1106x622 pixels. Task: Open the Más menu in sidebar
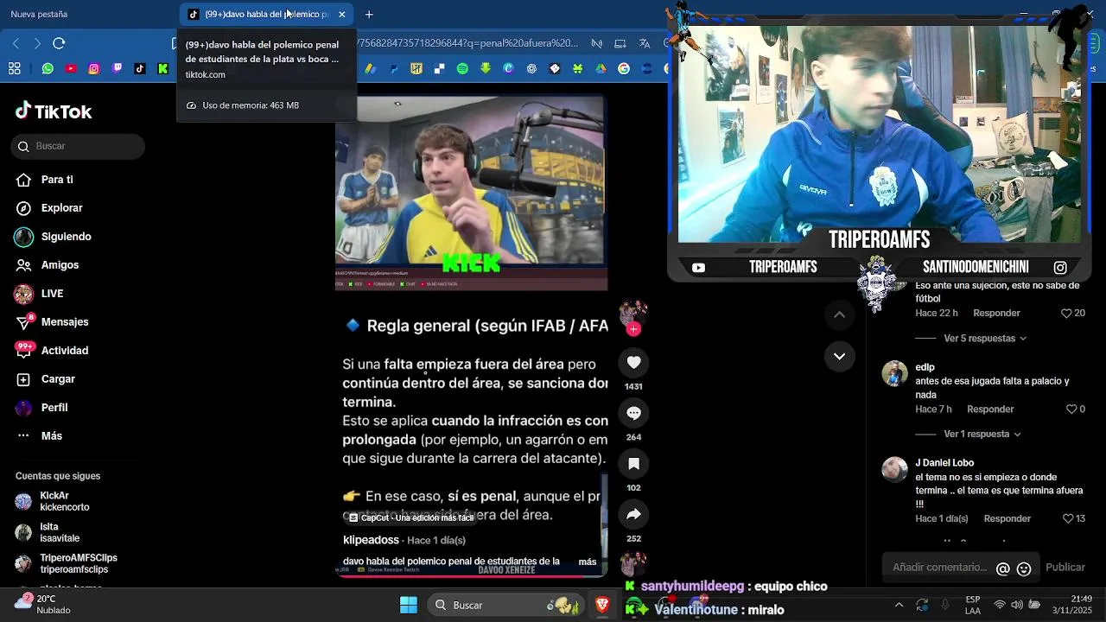pos(39,436)
